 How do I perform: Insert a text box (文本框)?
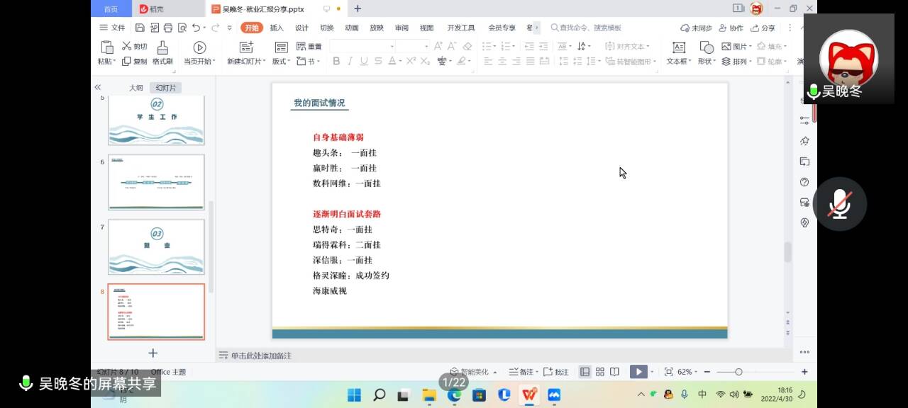pyautogui.click(x=678, y=47)
